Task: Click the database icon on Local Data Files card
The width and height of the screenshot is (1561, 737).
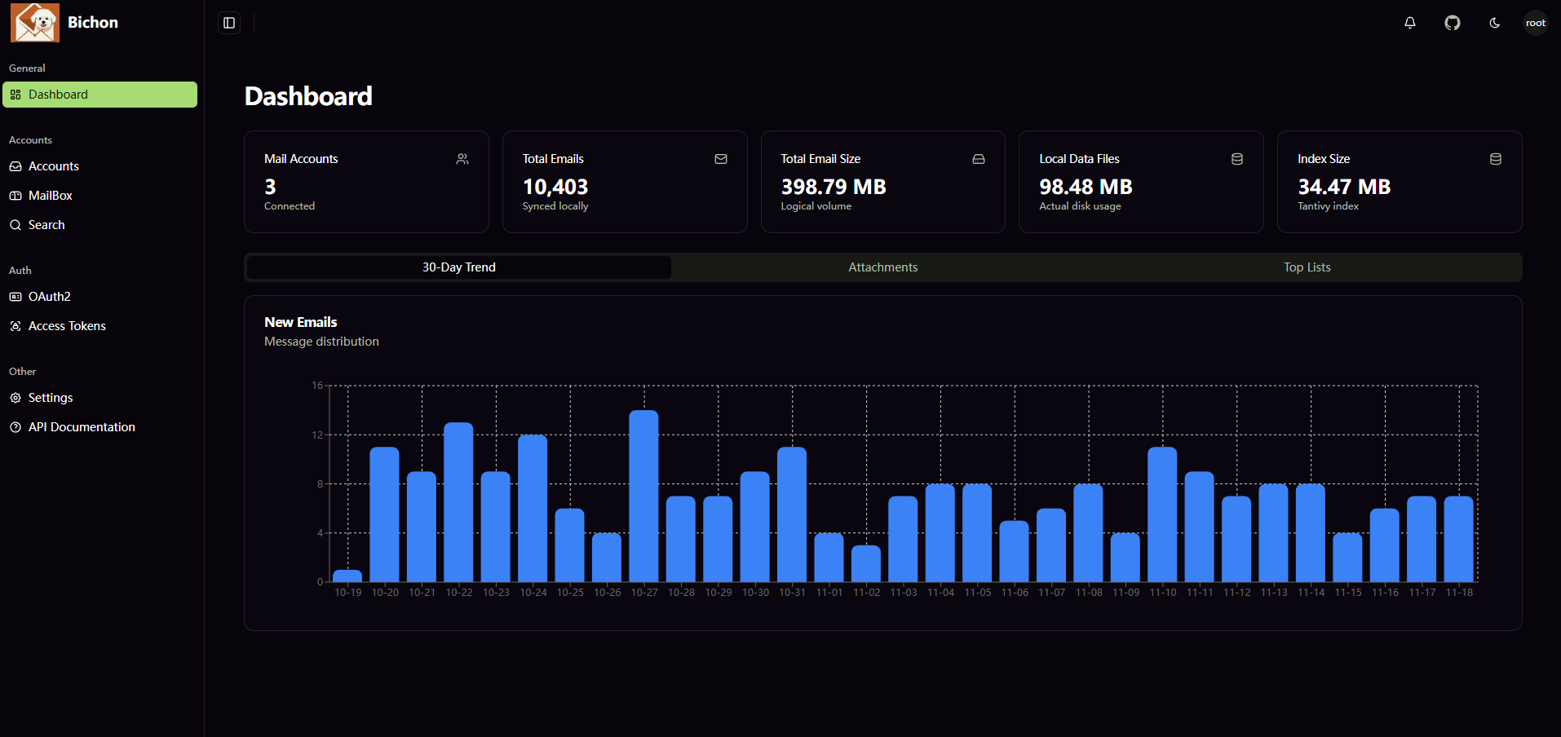Action: click(x=1237, y=159)
